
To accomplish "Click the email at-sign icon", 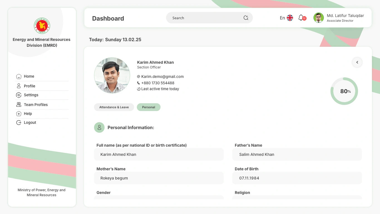I will [x=139, y=77].
